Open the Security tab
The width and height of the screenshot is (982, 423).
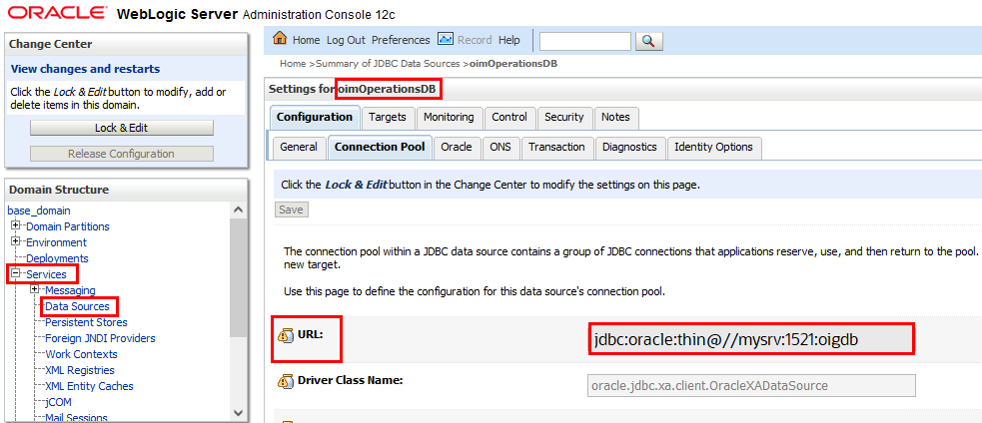pos(563,117)
